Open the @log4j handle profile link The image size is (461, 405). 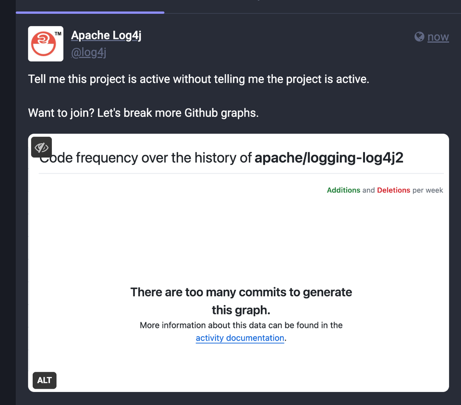pos(88,52)
